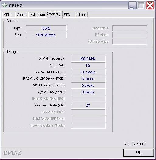The height and width of the screenshot is (160, 156).
Task: Click the CPU-Z title bar app icon
Action: [x=5, y=5]
